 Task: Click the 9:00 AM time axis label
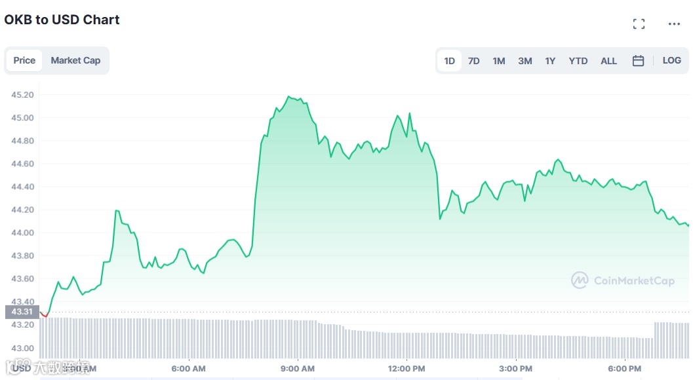click(298, 368)
